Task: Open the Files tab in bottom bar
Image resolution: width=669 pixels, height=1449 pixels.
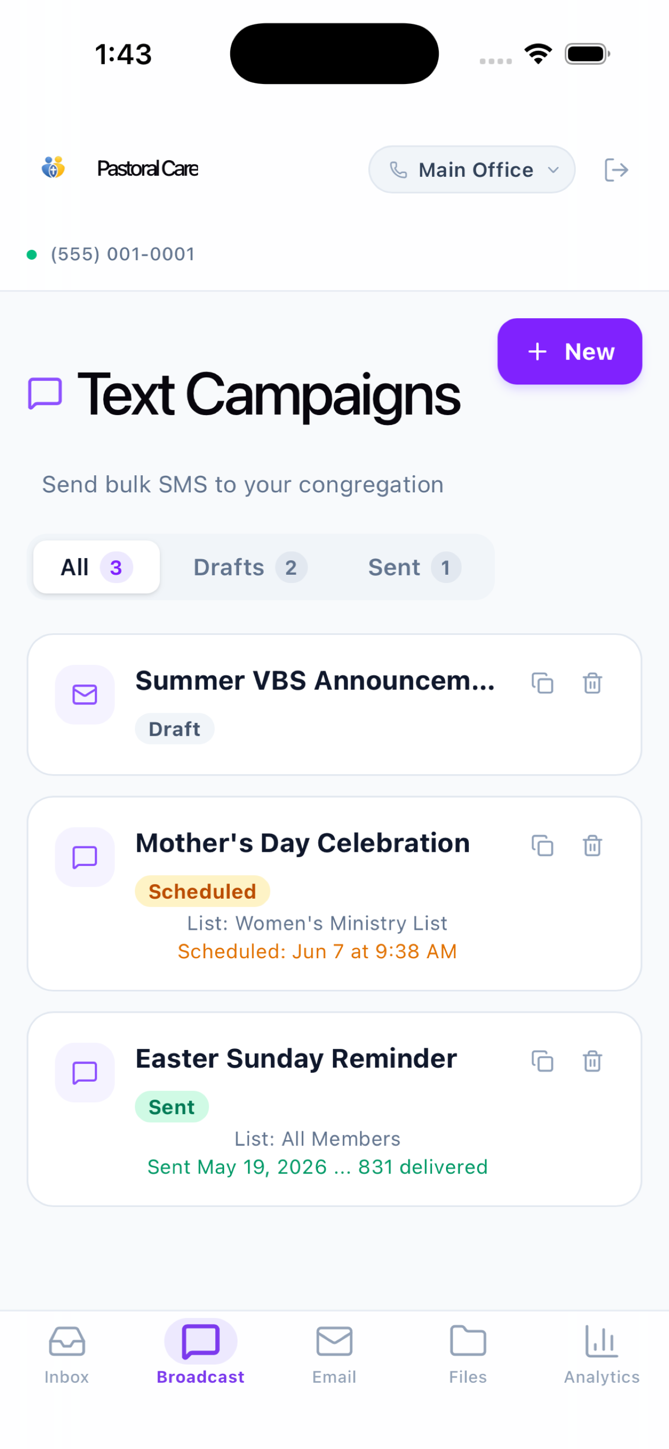Action: [468, 1355]
